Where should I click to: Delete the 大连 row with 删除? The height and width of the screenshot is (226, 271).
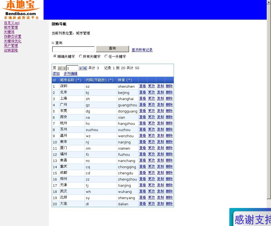point(169,204)
